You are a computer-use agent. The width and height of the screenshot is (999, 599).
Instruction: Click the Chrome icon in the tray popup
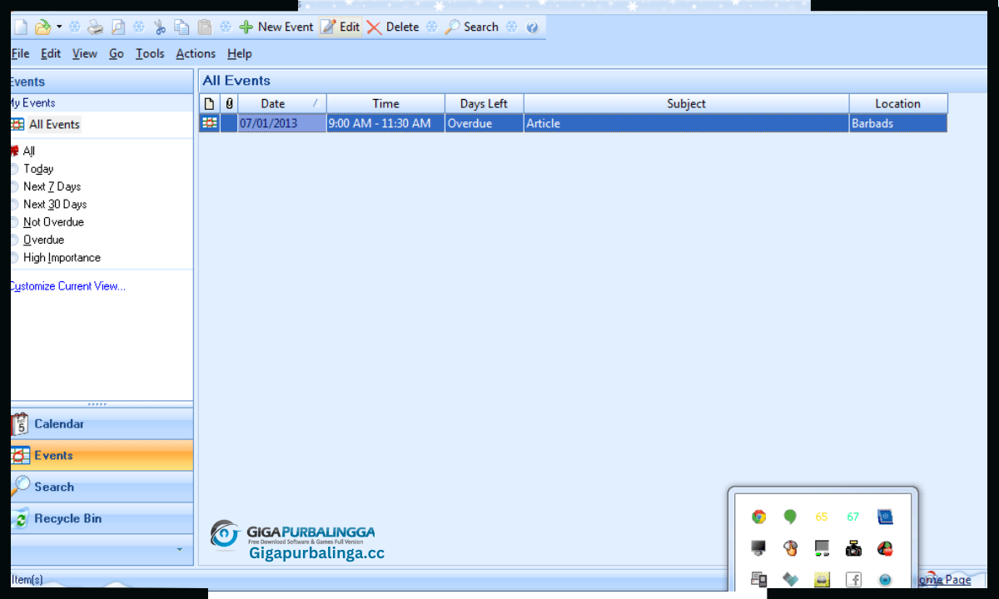click(758, 517)
